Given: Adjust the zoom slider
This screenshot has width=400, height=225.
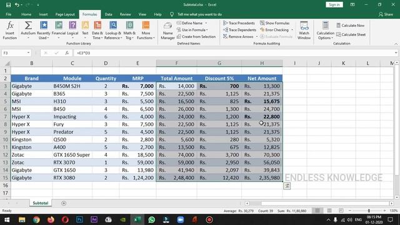Looking at the screenshot, I should (369, 211).
